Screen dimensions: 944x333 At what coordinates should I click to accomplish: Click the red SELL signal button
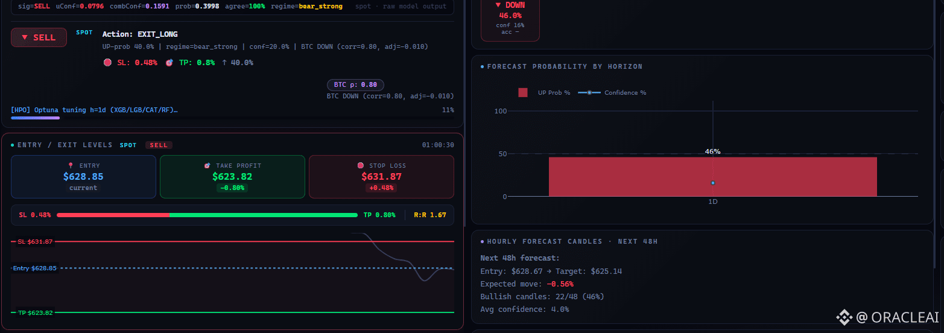click(x=39, y=37)
